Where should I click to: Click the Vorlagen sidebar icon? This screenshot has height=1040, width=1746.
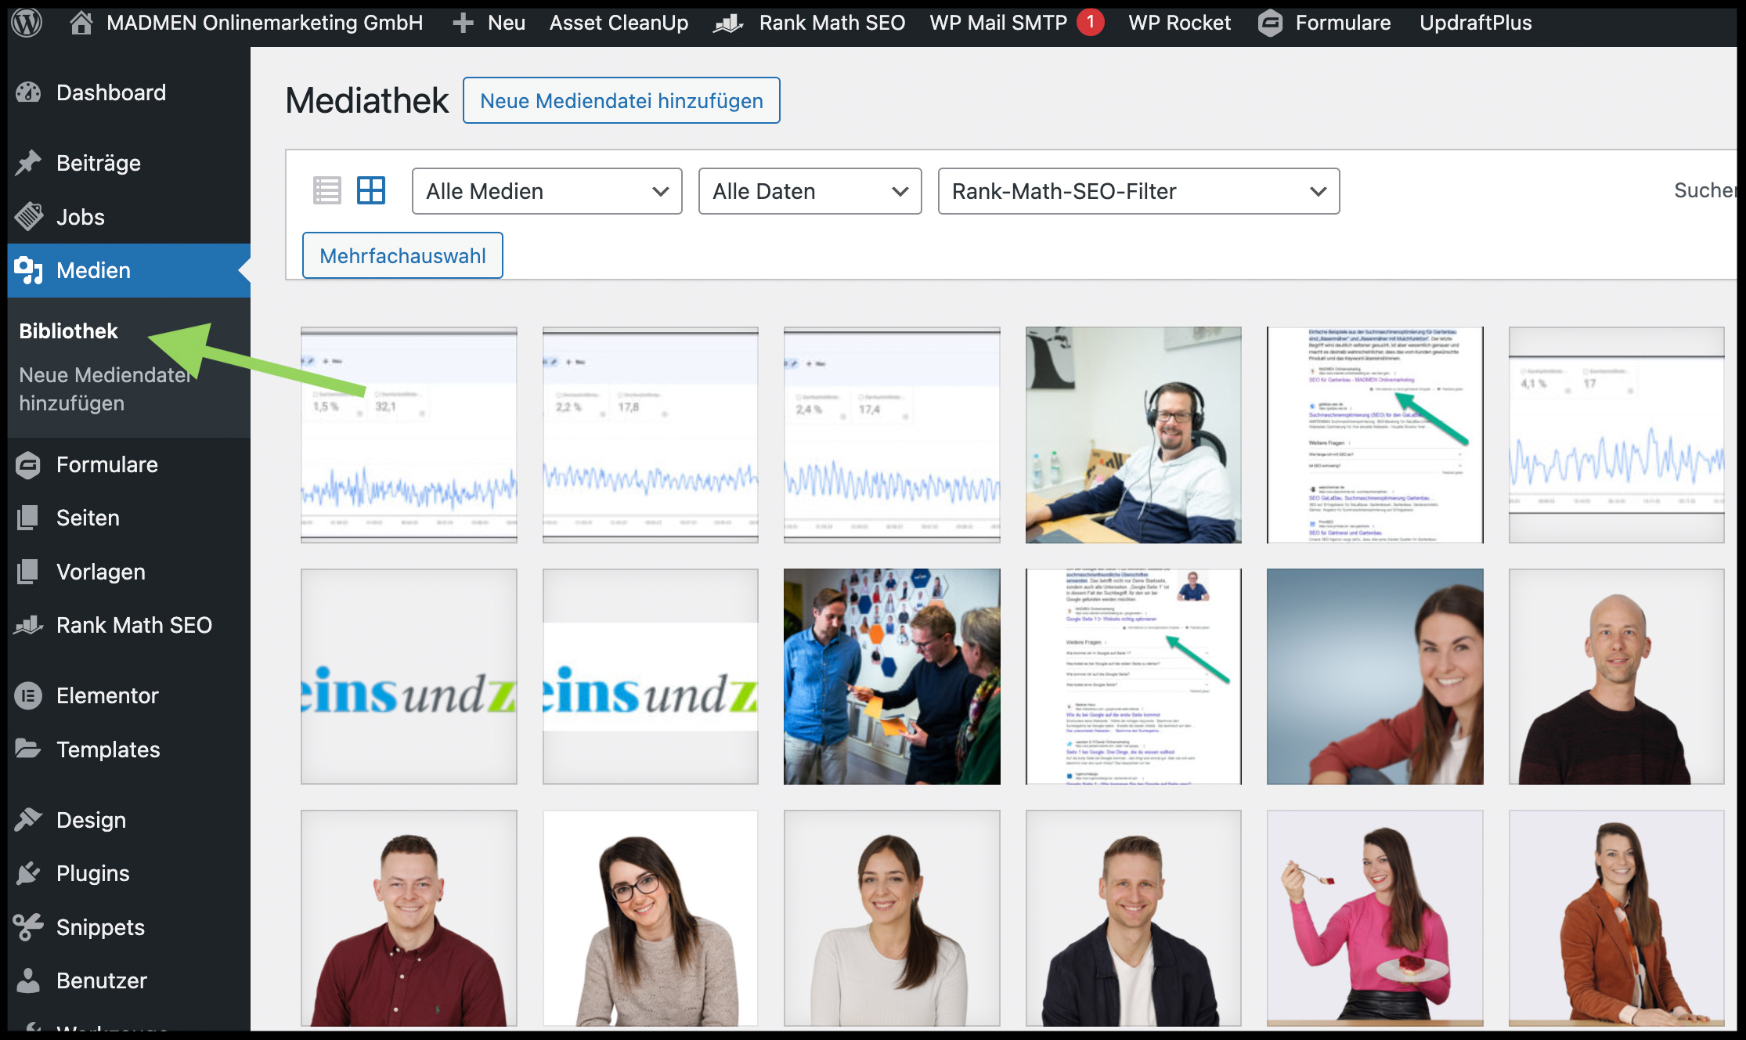pyautogui.click(x=28, y=572)
